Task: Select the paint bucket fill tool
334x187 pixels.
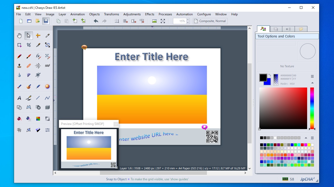Action: [x=19, y=119]
